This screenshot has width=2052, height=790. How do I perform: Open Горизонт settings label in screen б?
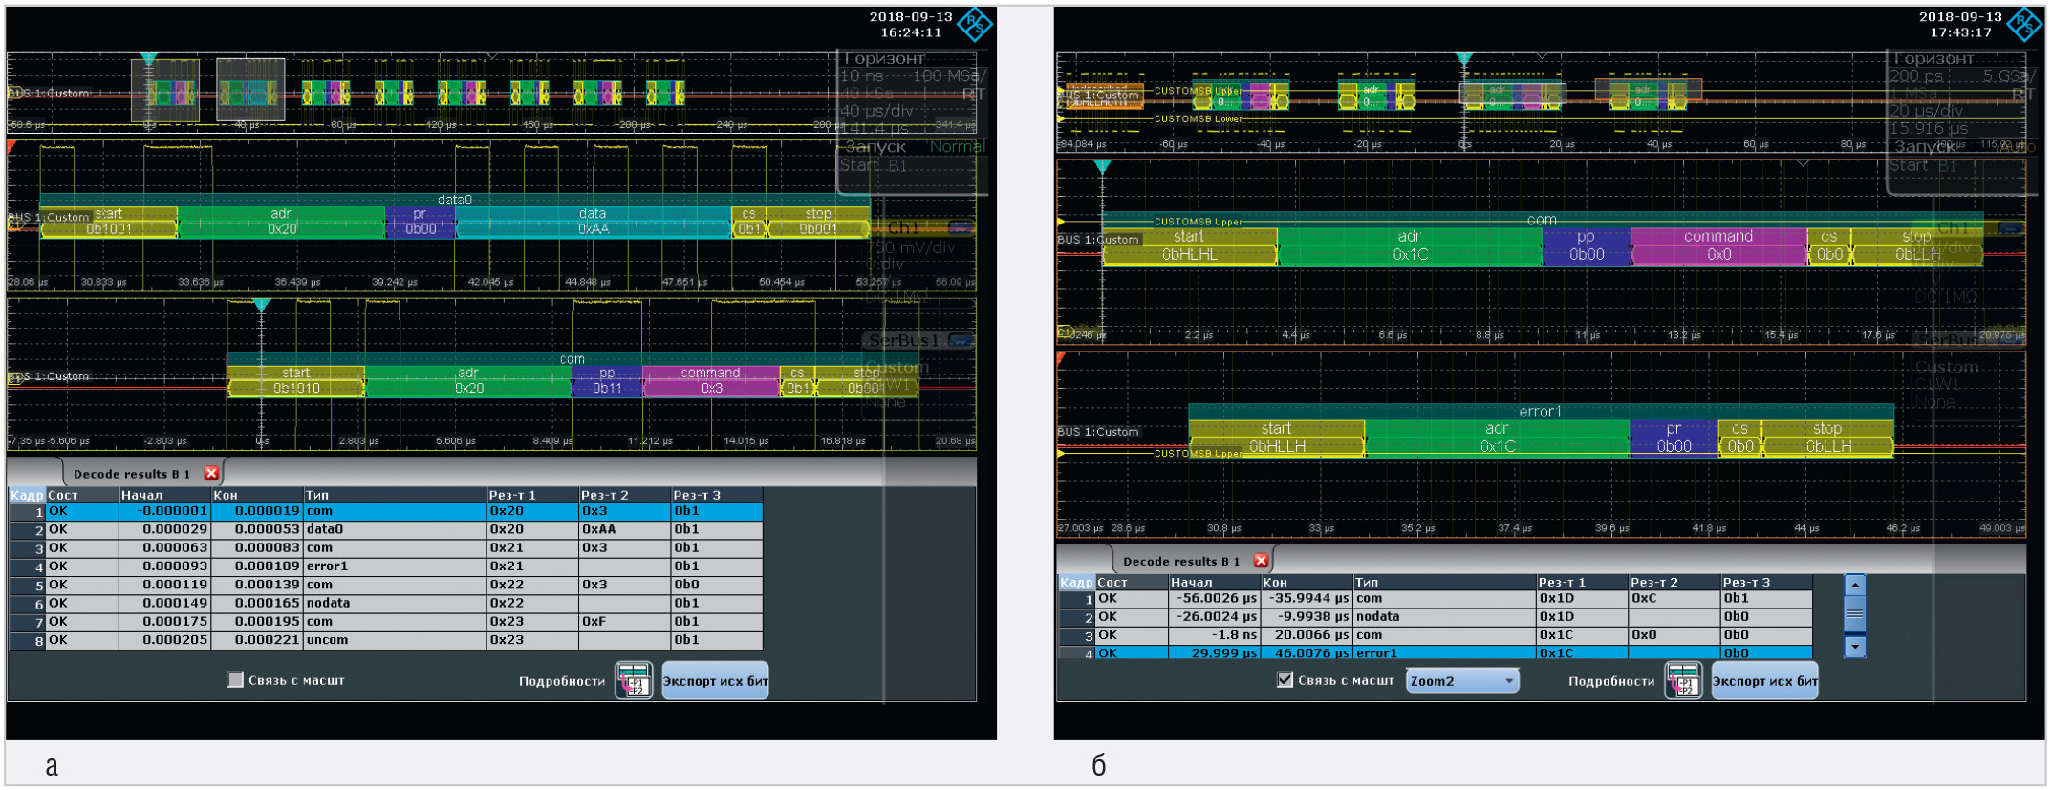click(1933, 58)
